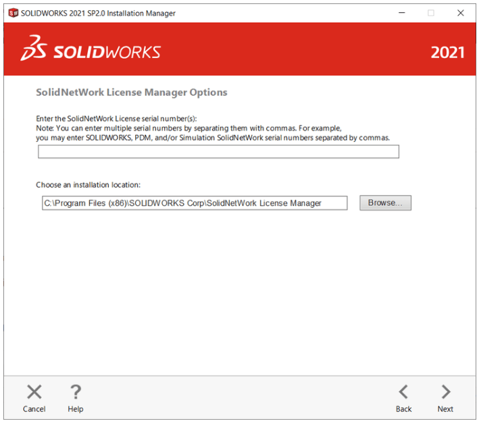Click the 3DS SOLIDWORKS logo in banner

(x=91, y=49)
